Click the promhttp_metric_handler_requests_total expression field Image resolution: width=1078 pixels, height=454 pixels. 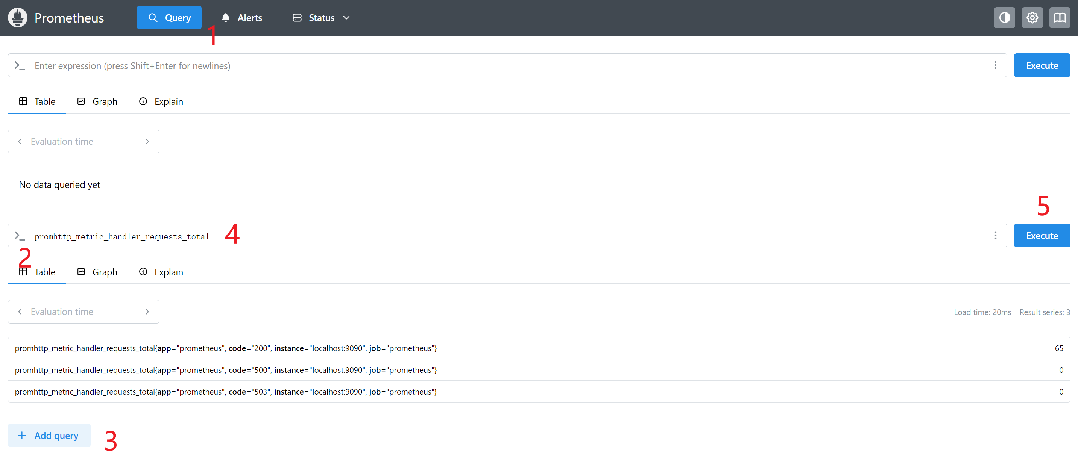click(x=507, y=236)
